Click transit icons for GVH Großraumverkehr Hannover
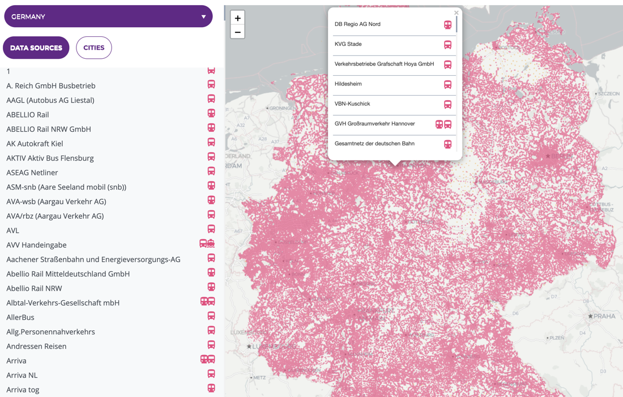 [443, 124]
